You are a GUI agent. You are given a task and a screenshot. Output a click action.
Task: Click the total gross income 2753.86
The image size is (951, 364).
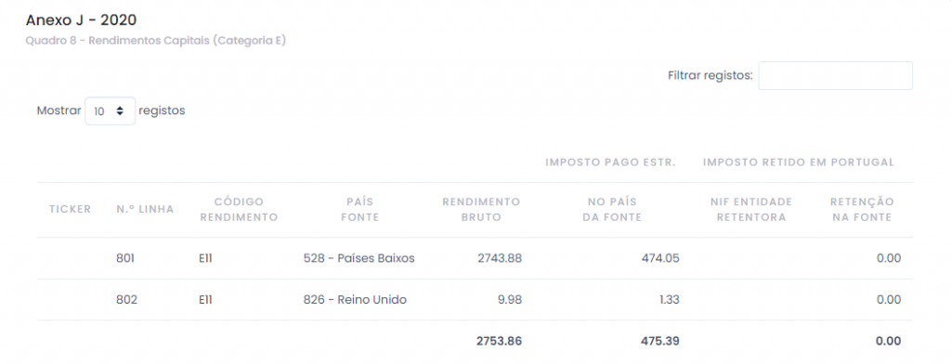[x=499, y=342]
